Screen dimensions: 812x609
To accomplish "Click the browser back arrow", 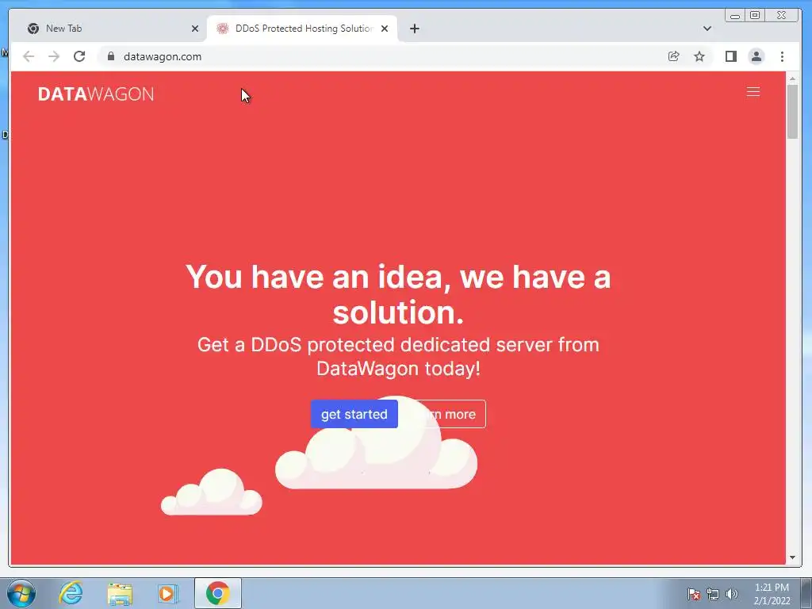I will (29, 56).
